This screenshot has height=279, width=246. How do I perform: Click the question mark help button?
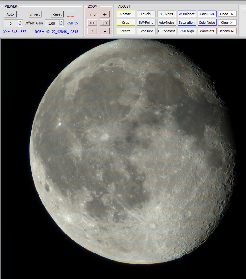tap(92, 31)
